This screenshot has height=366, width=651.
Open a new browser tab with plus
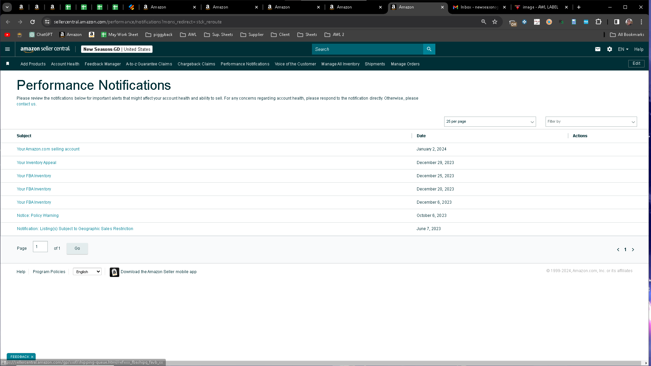(579, 7)
